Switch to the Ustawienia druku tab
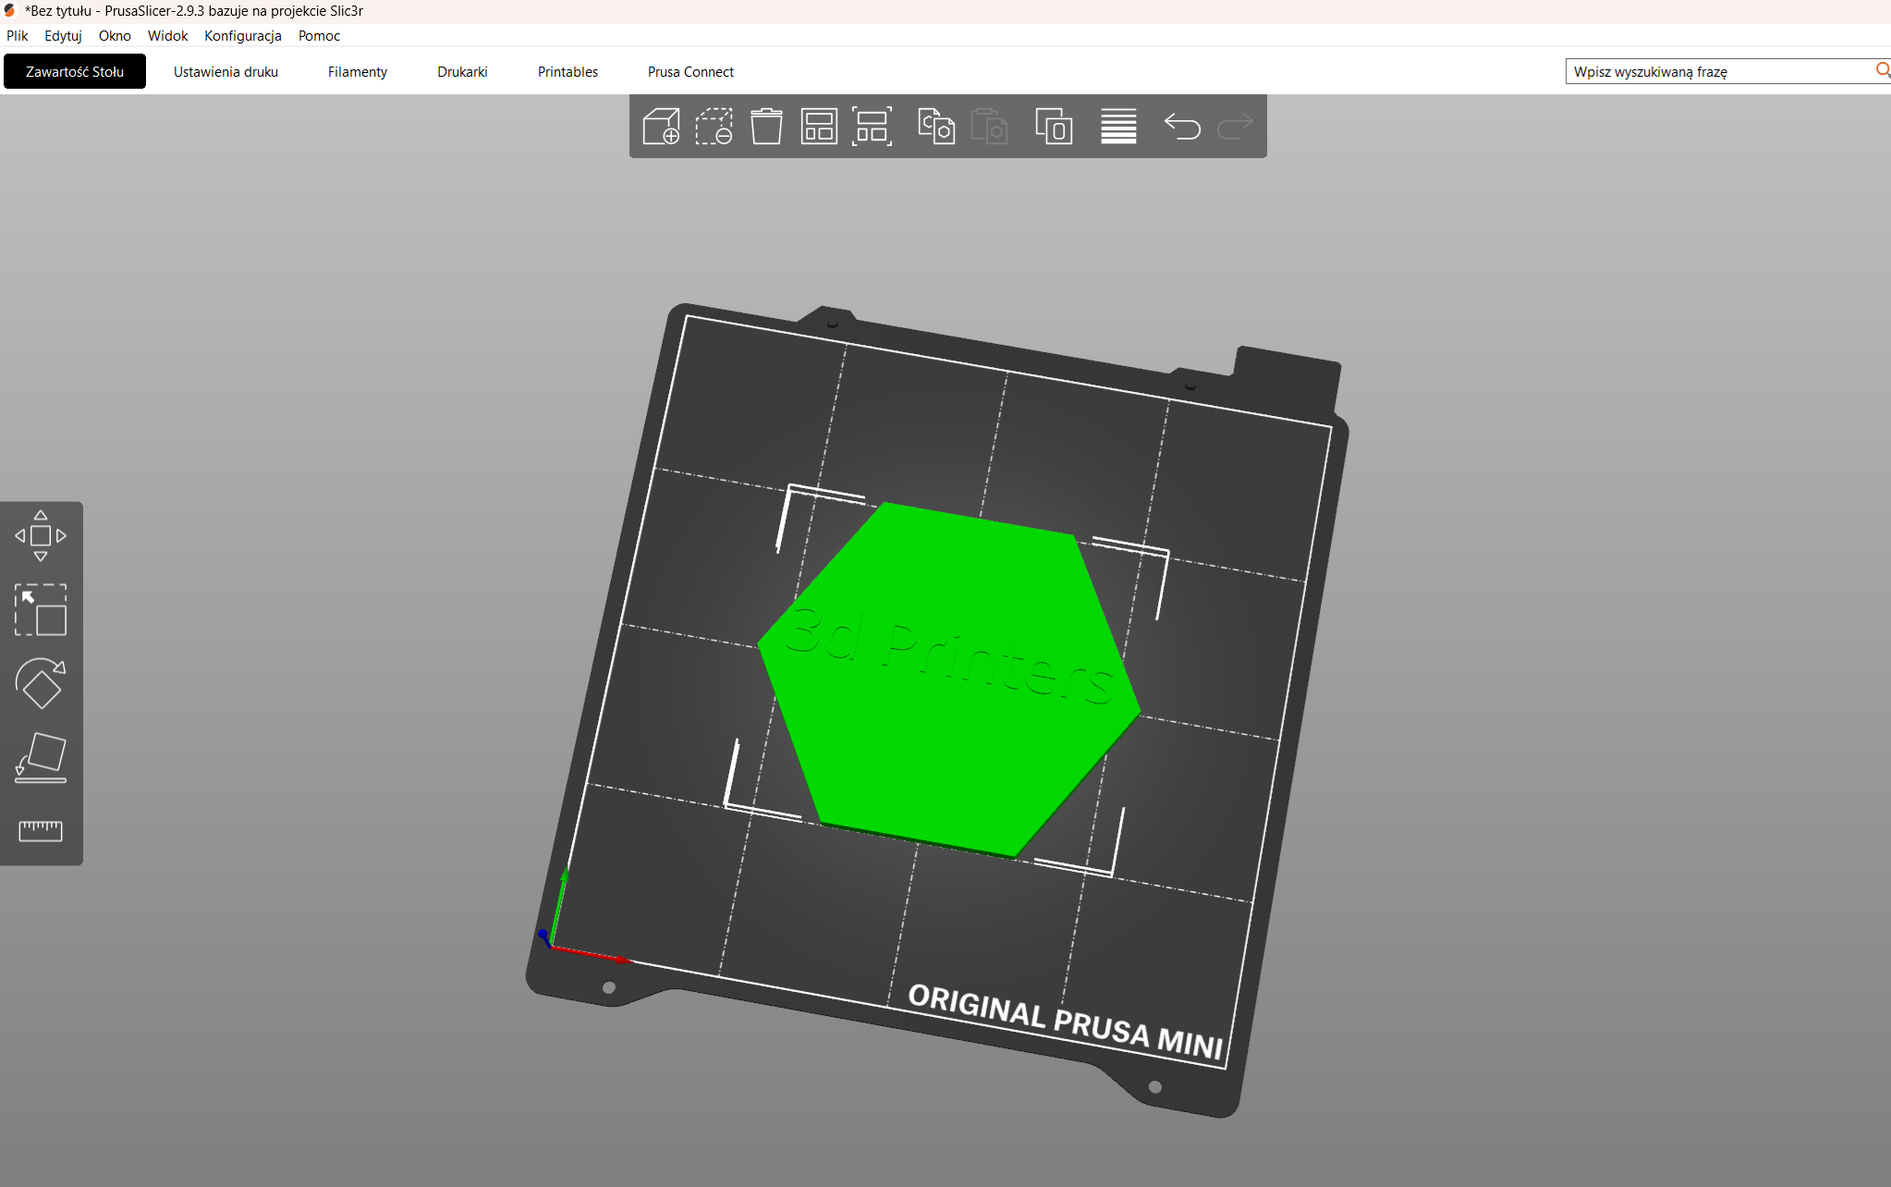 coord(226,71)
